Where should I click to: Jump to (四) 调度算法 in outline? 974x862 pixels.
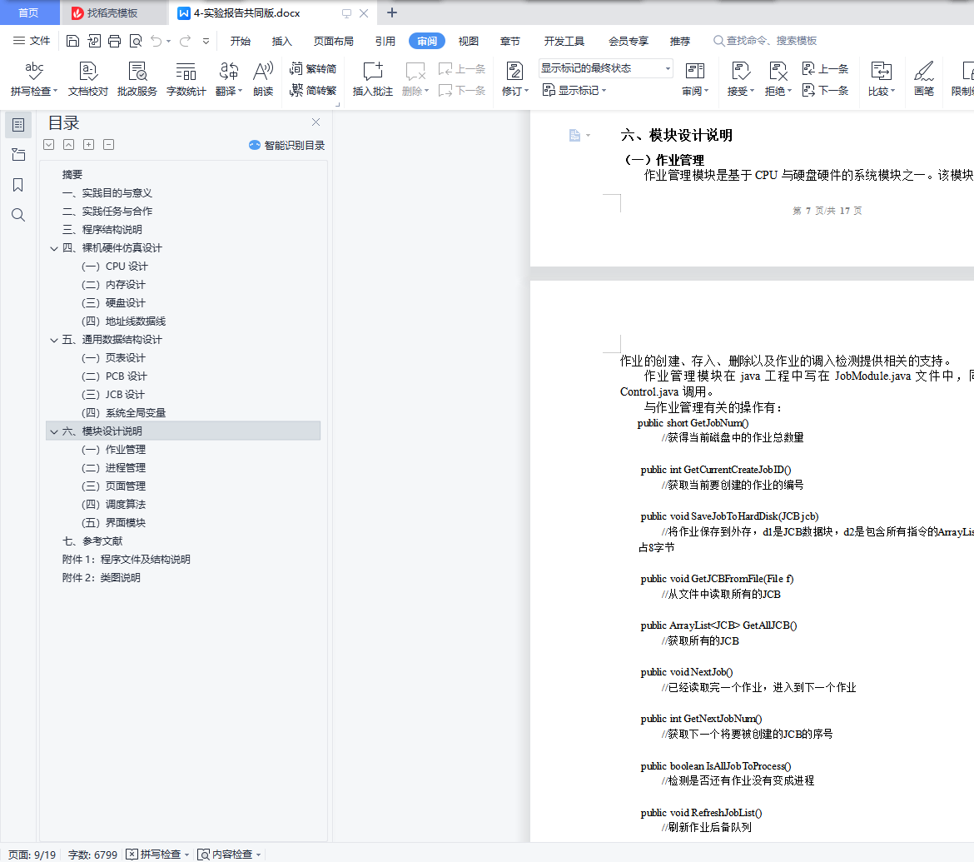click(114, 505)
